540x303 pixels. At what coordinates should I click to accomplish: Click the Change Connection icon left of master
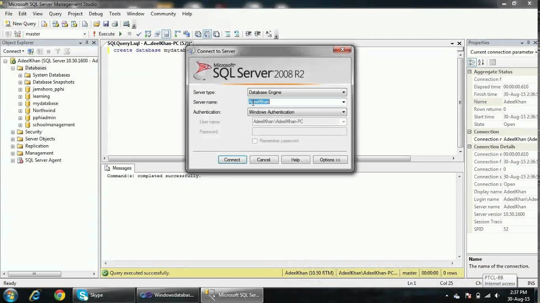(x=17, y=34)
